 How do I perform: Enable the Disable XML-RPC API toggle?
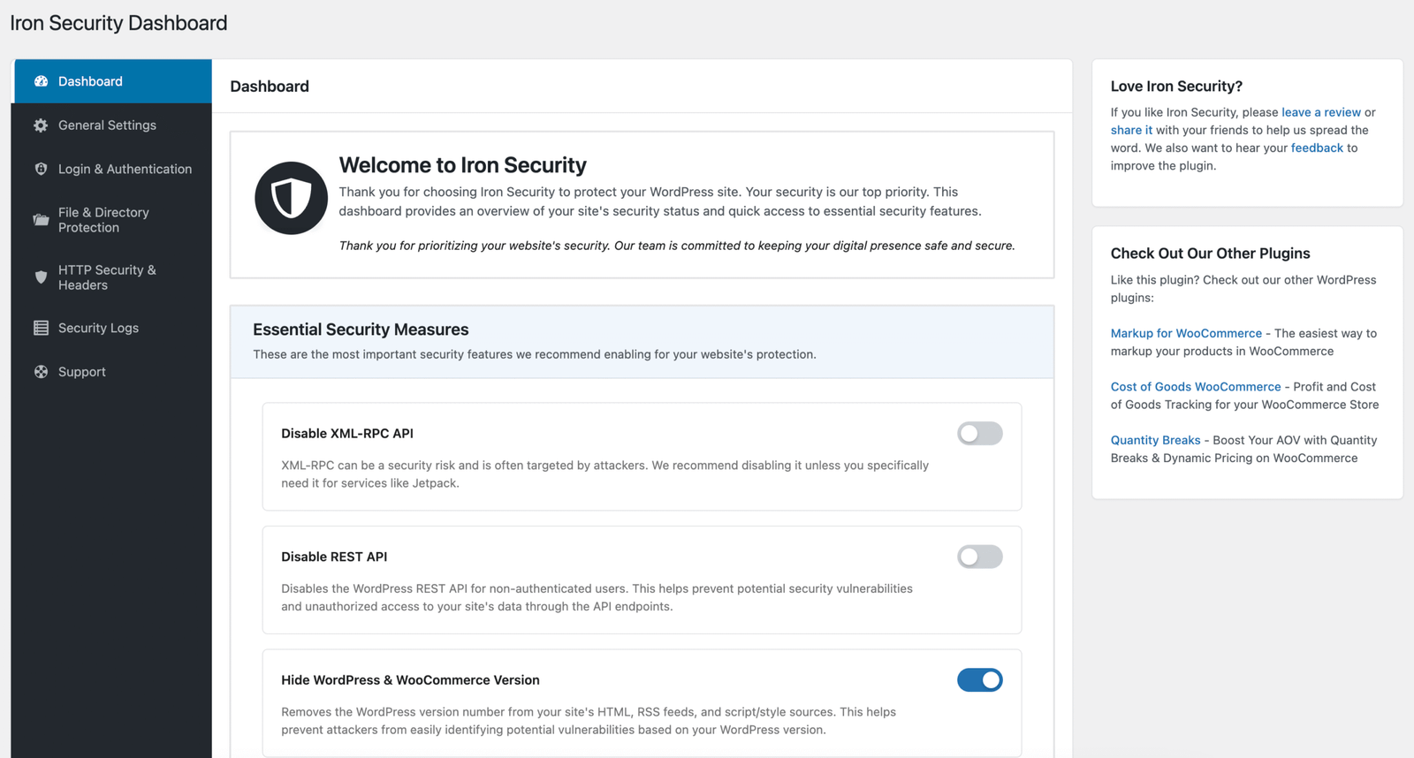point(980,433)
